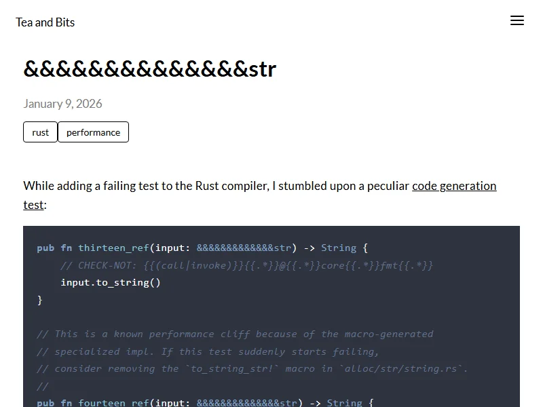The image size is (543, 407).
Task: Click the to_string_str! macro comment line
Action: click(x=252, y=368)
